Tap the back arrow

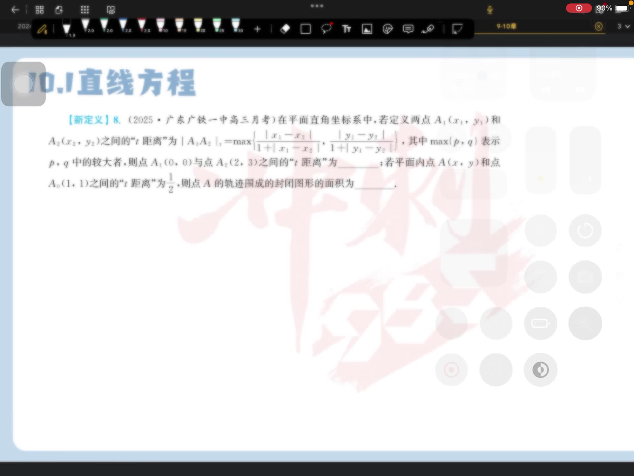tap(15, 10)
